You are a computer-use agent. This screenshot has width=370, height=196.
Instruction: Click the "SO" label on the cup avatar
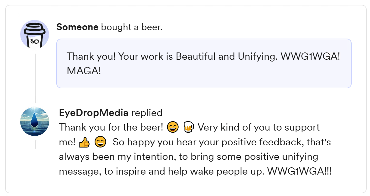pyautogui.click(x=35, y=41)
